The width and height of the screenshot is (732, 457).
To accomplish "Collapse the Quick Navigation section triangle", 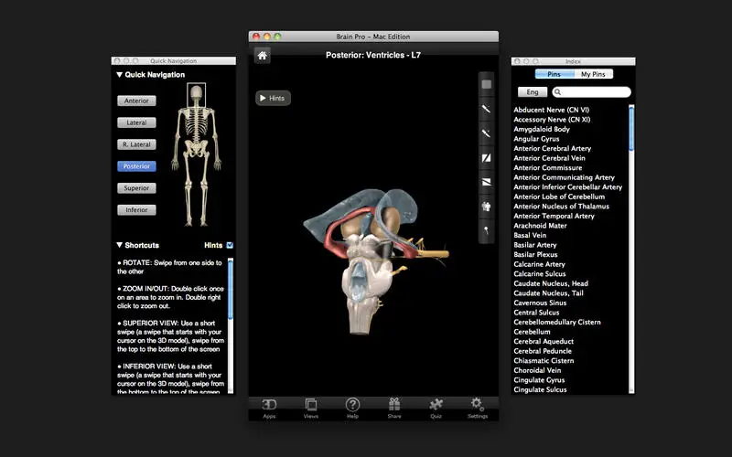I will tap(120, 75).
